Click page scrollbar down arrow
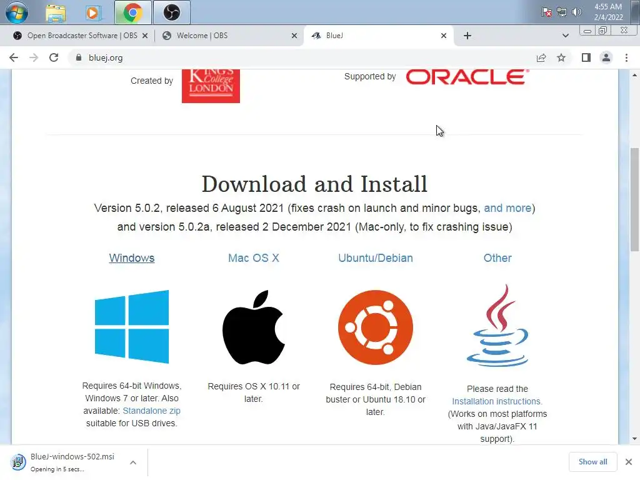 click(x=634, y=439)
